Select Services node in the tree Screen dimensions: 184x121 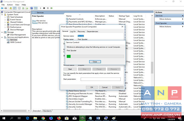(14, 40)
